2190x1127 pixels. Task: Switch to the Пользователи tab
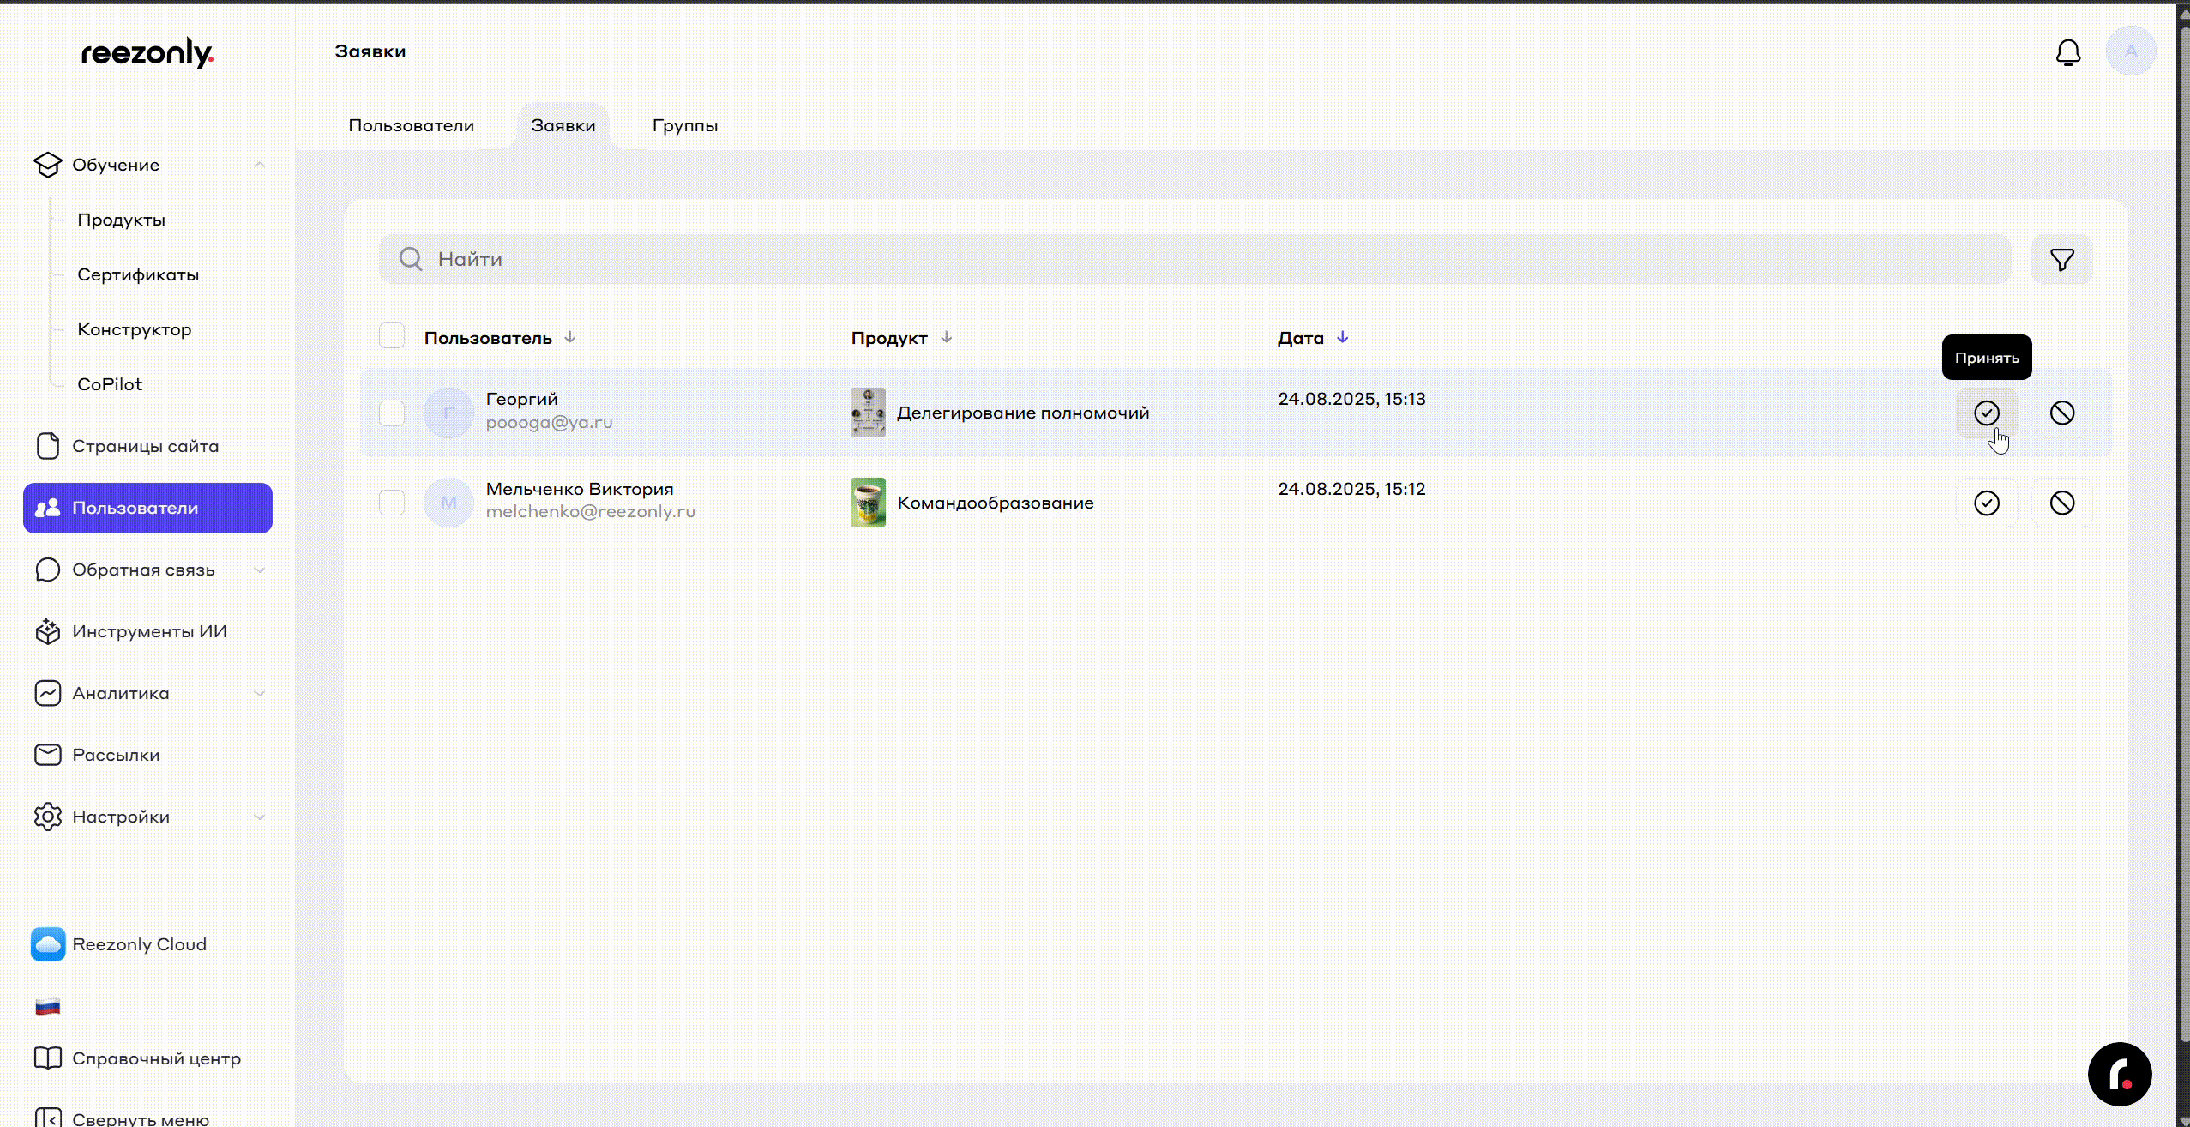(x=411, y=125)
